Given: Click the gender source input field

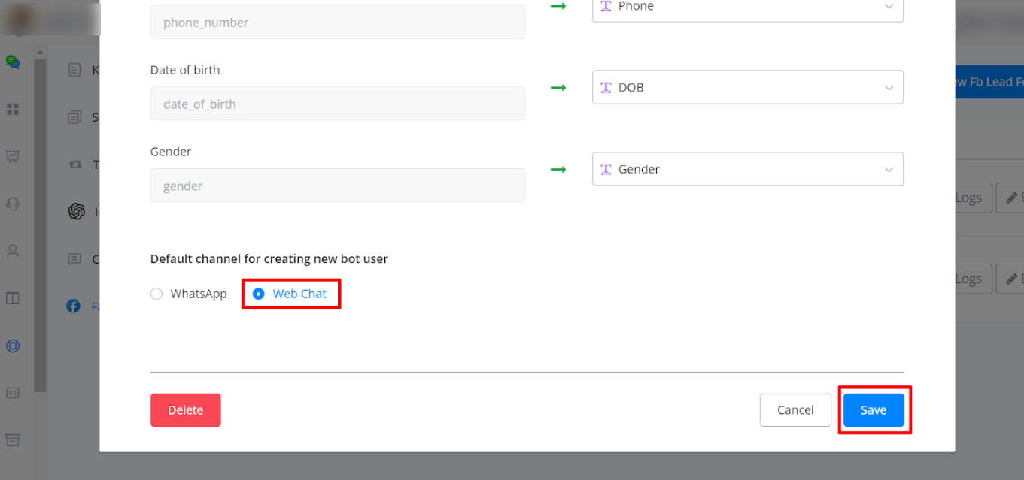Looking at the screenshot, I should coord(337,186).
